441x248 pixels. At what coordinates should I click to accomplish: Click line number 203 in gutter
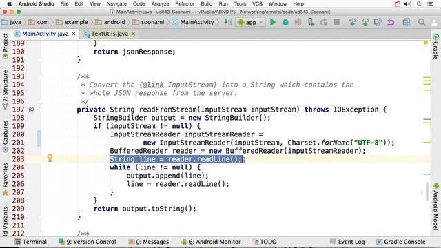tap(19, 159)
